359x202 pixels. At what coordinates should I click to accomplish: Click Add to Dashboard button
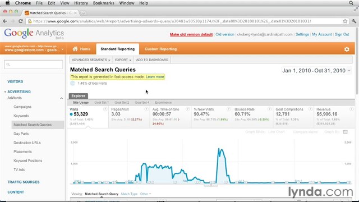click(x=152, y=60)
